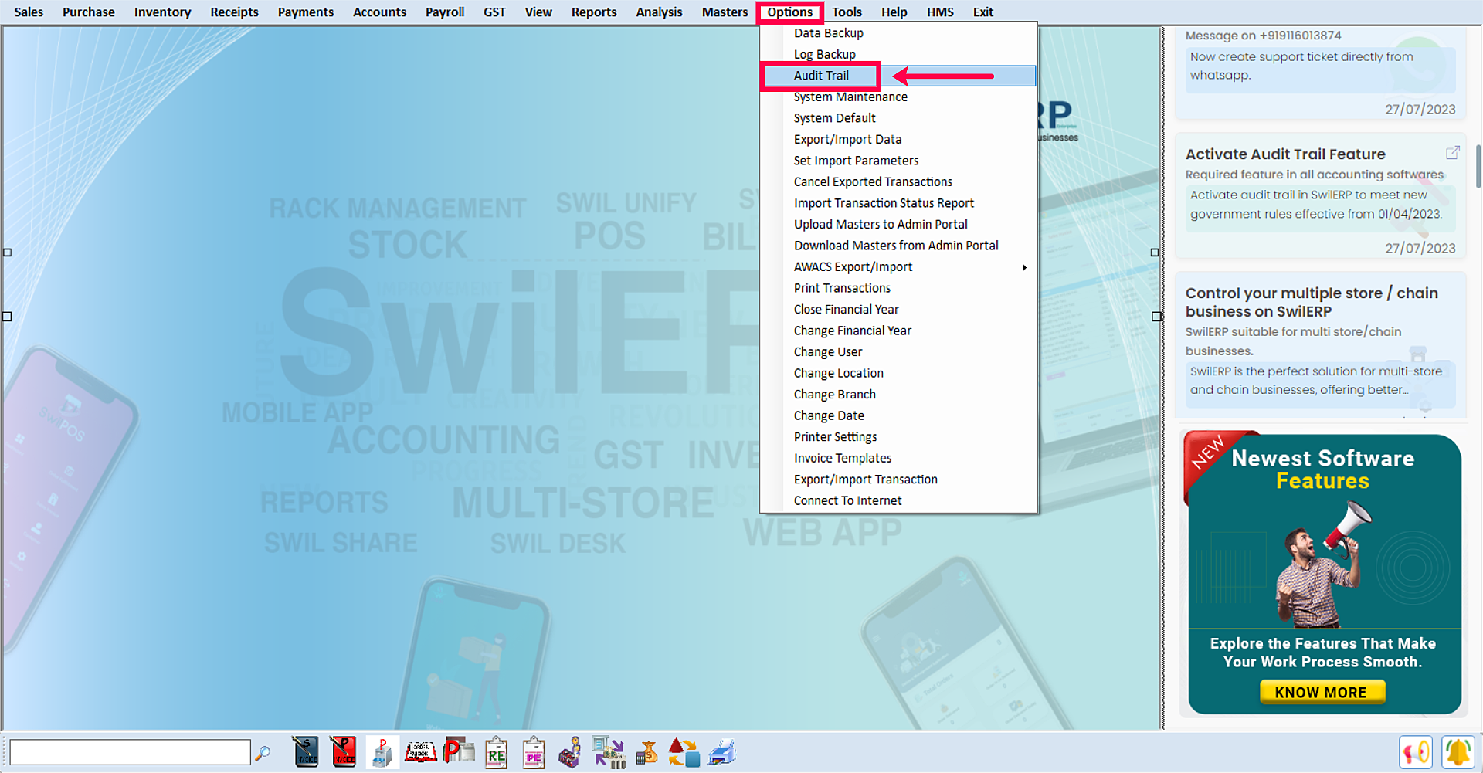The width and height of the screenshot is (1483, 773).
Task: Choose Export/Import Data option
Action: (898, 140)
